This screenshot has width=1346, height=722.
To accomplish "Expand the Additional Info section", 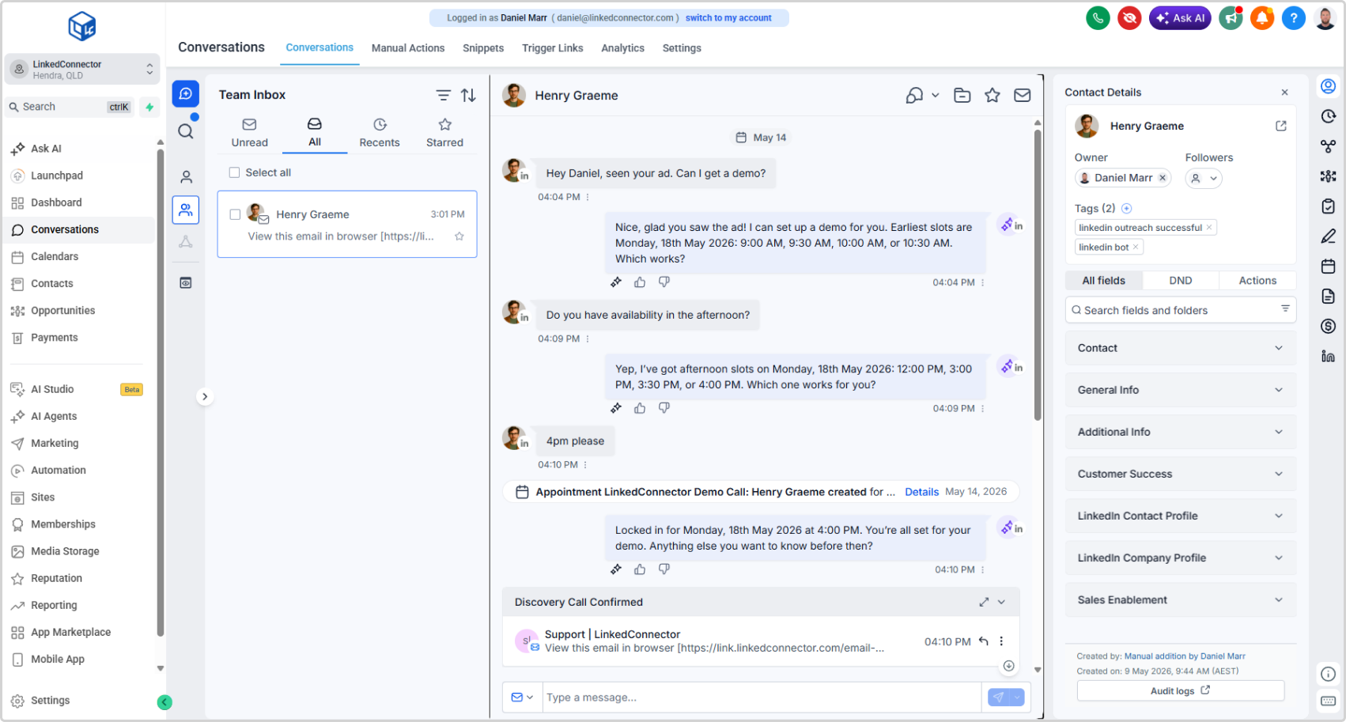I will tap(1180, 432).
